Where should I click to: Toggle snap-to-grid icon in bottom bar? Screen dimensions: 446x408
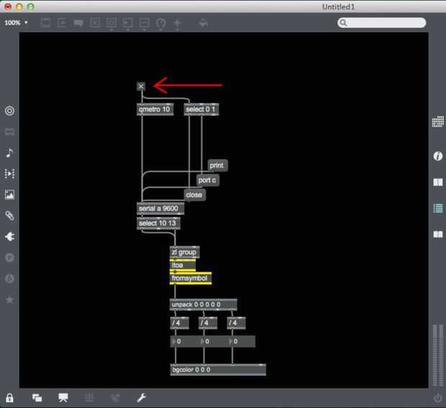[x=115, y=398]
